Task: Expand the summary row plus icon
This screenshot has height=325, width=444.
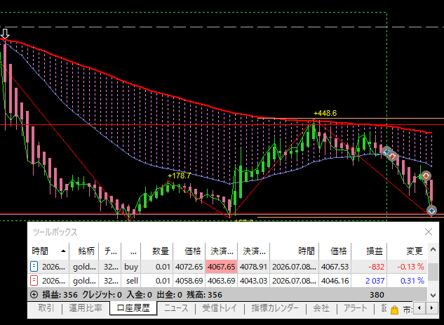Action: pos(34,295)
